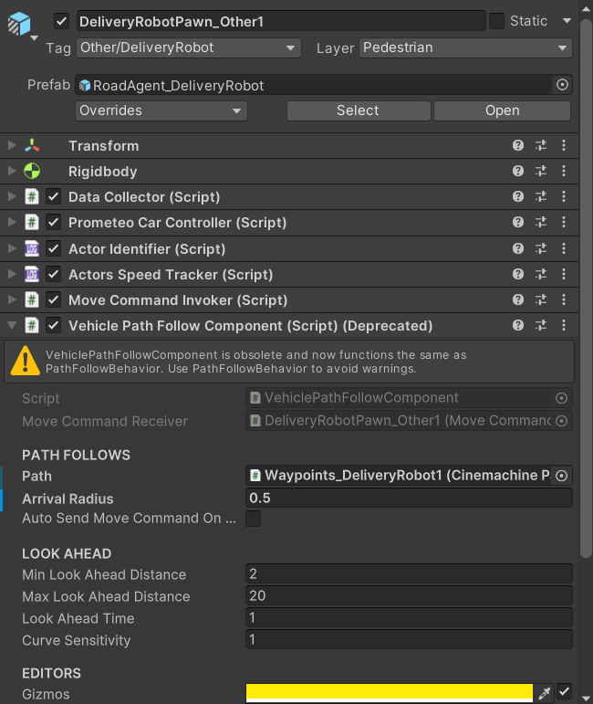Expand Move Command Invoker foldout
593x704 pixels.
12,299
